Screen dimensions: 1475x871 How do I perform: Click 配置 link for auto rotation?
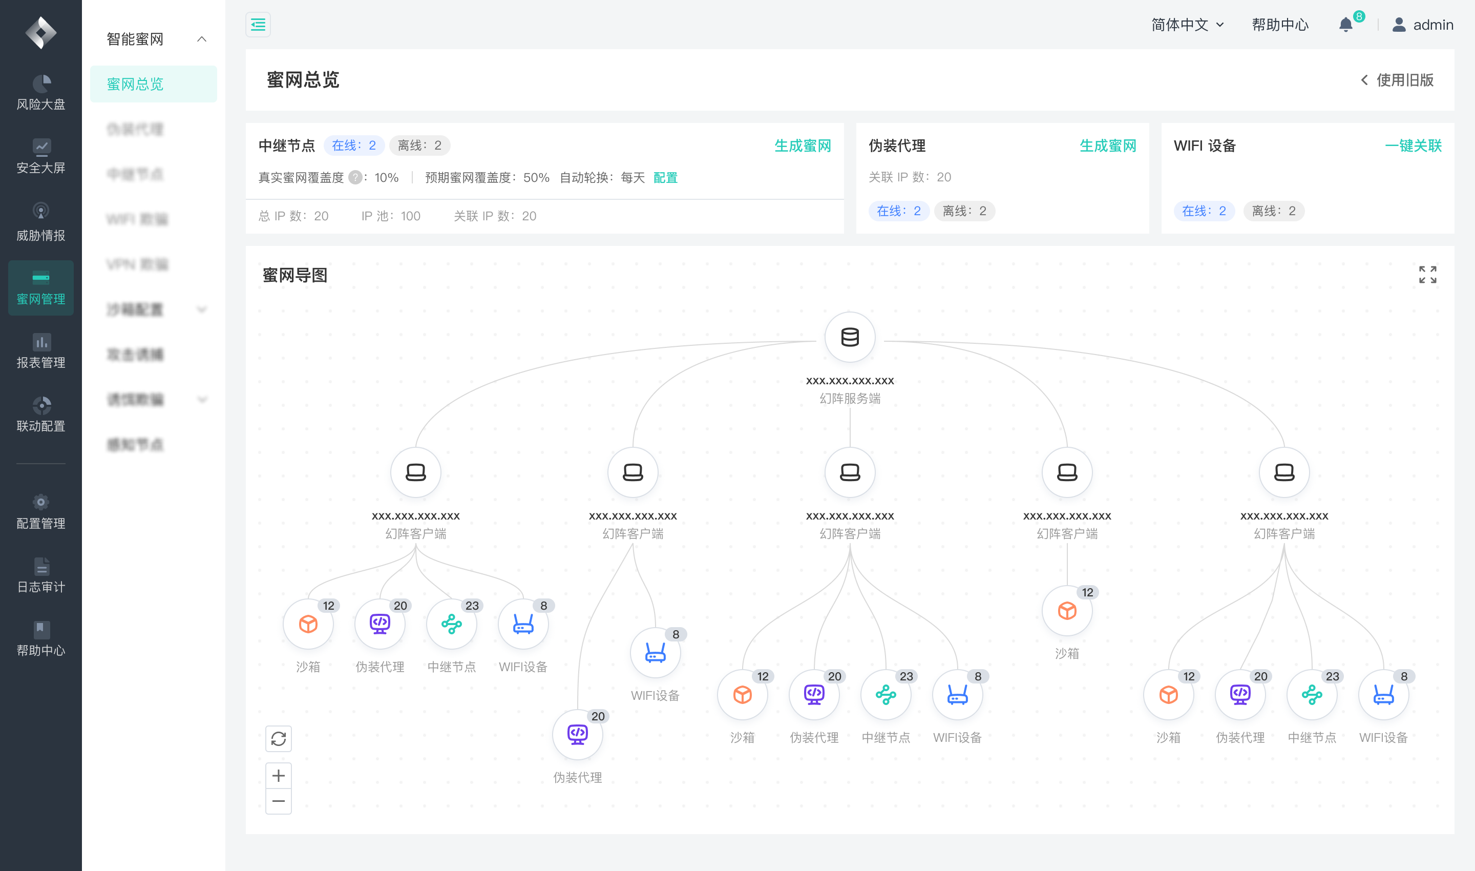coord(665,177)
